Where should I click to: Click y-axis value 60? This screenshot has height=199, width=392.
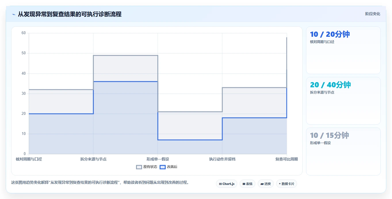[x=24, y=33]
